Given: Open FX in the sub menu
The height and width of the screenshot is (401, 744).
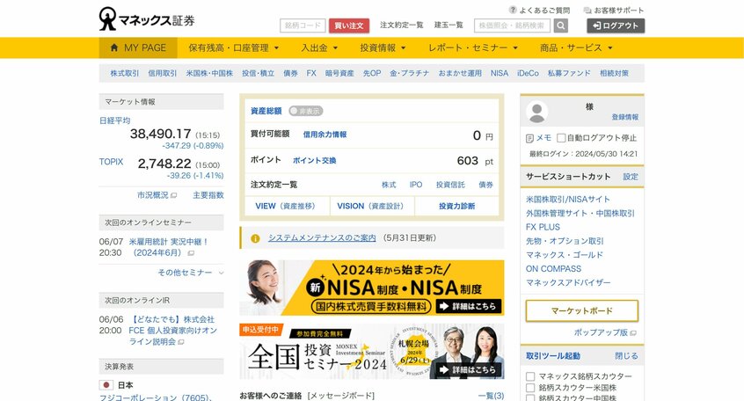Looking at the screenshot, I should pos(311,73).
